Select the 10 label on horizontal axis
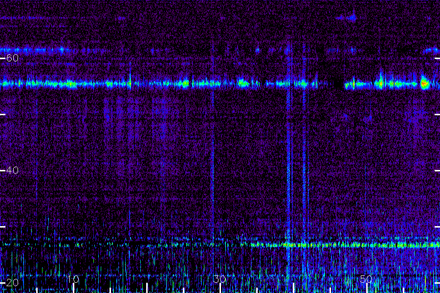 tap(73, 279)
